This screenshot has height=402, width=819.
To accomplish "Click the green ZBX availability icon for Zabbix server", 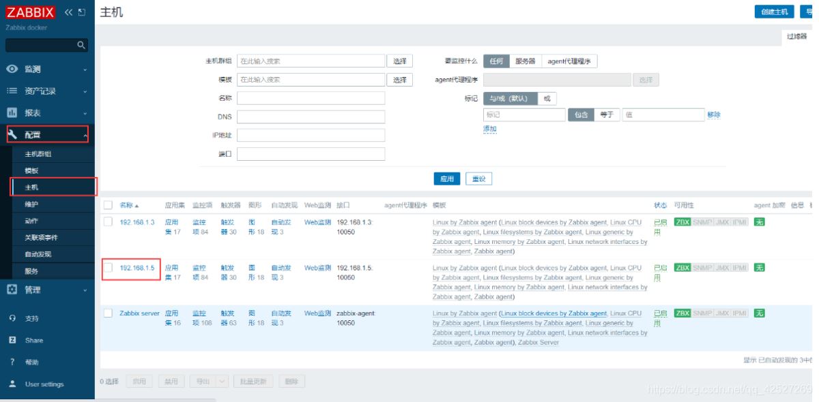I will pyautogui.click(x=682, y=313).
